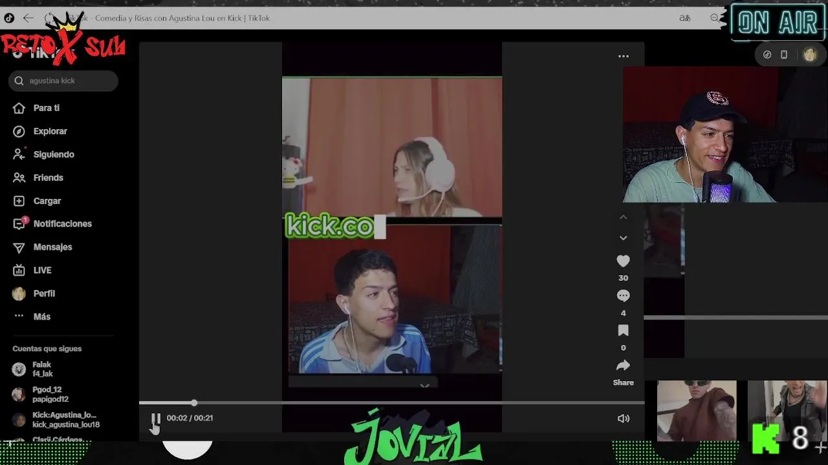Click the phone app icon in top pill
Viewport: 828px width, 465px height.
[784, 55]
